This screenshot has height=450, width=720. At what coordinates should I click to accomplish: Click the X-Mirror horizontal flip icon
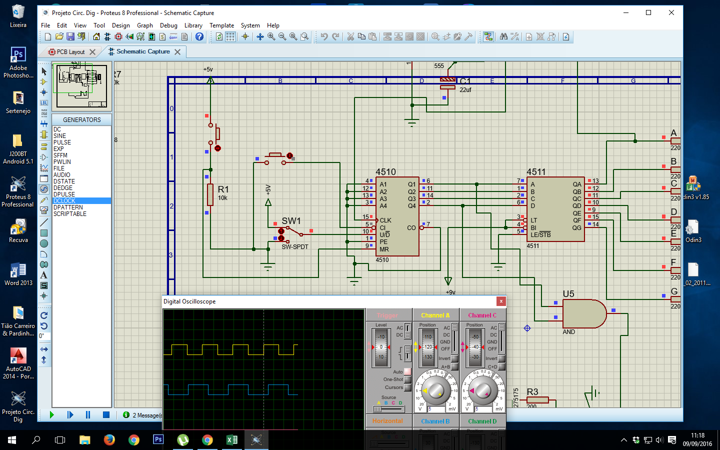coord(44,349)
